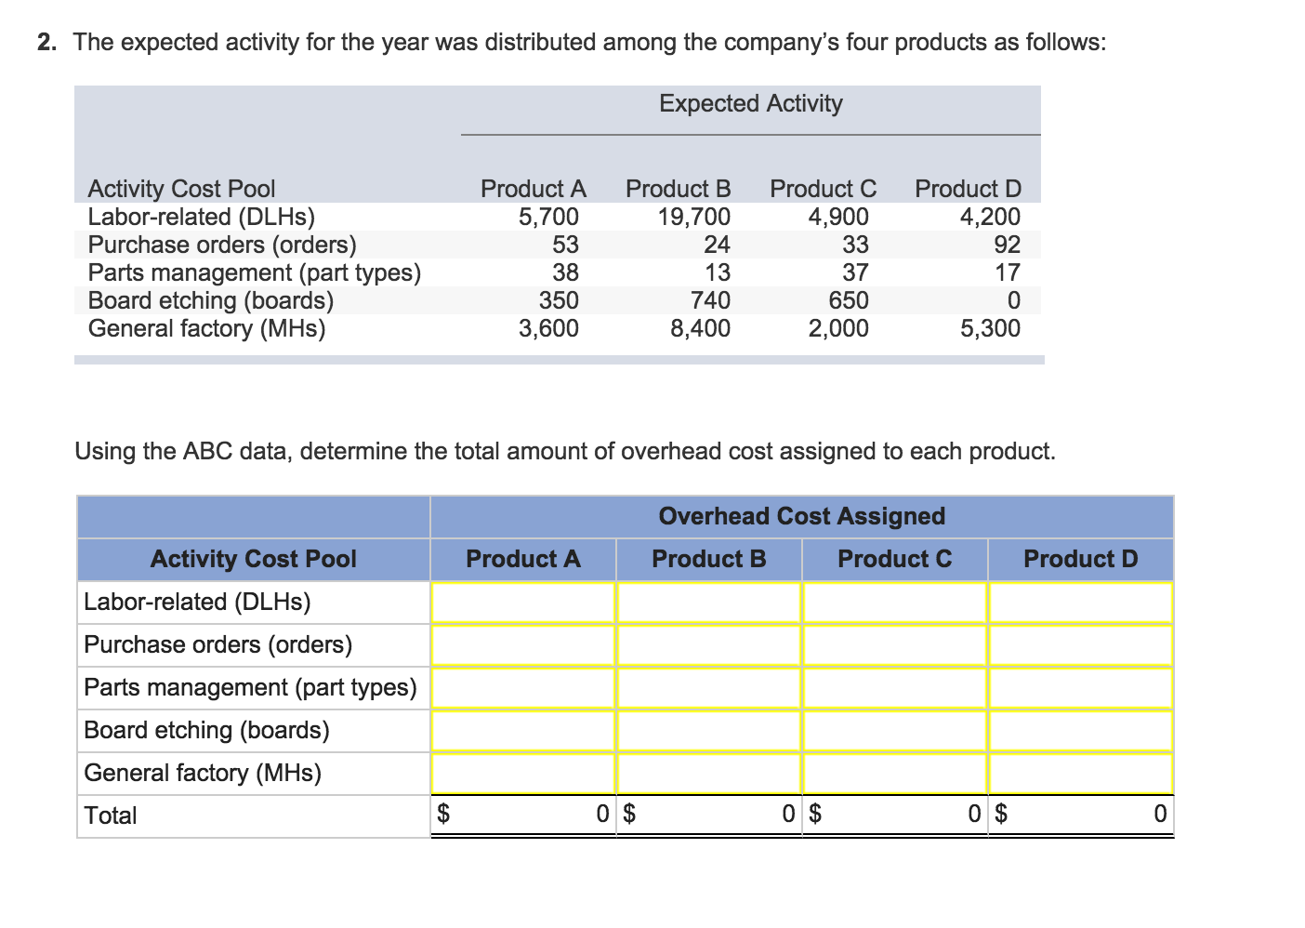
Task: Click Board etching Product B input cell
Action: [x=709, y=731]
